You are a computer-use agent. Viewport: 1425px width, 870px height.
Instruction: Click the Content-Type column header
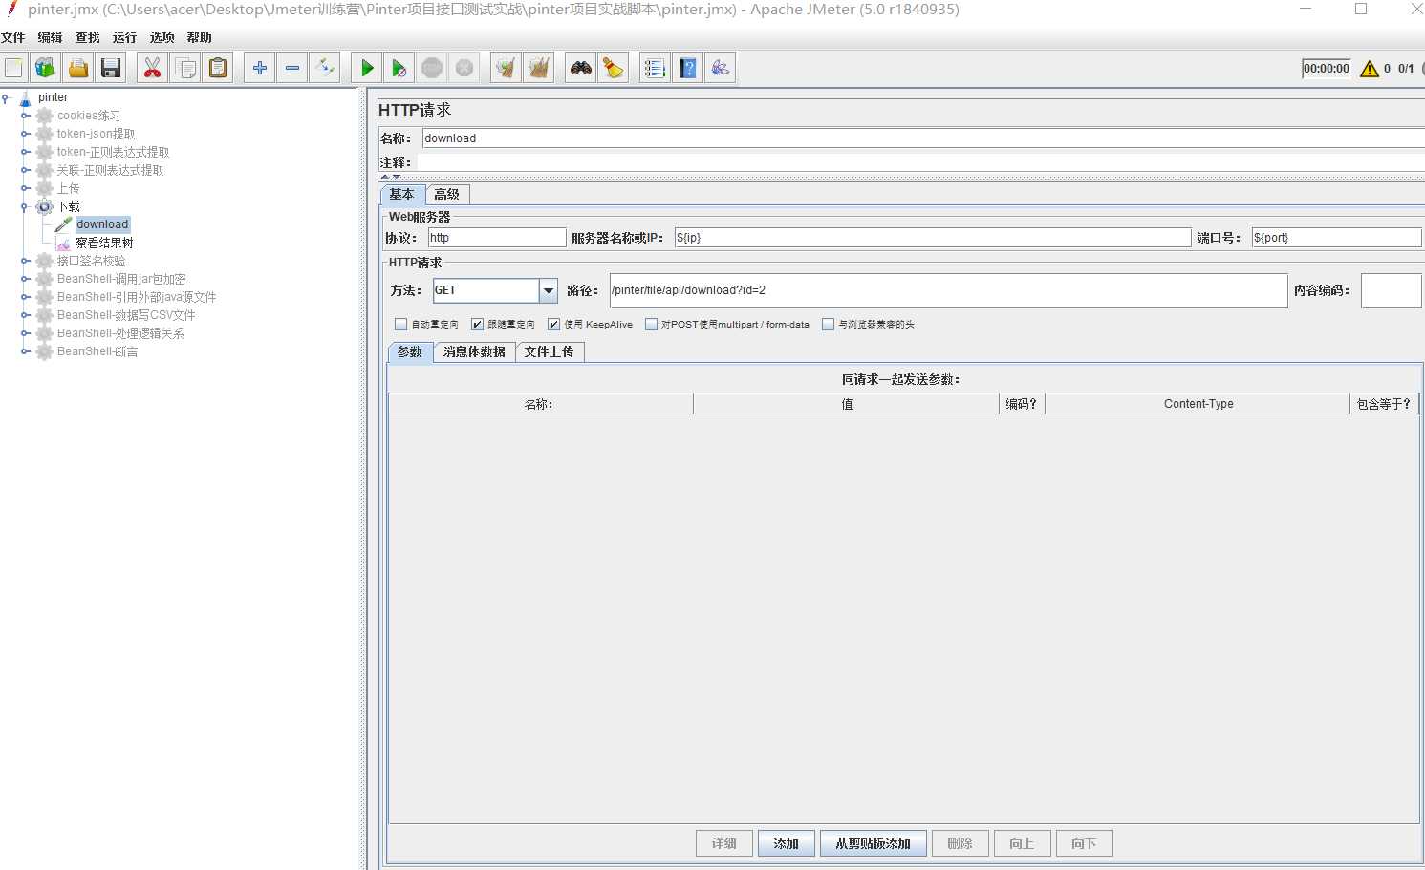(1198, 404)
